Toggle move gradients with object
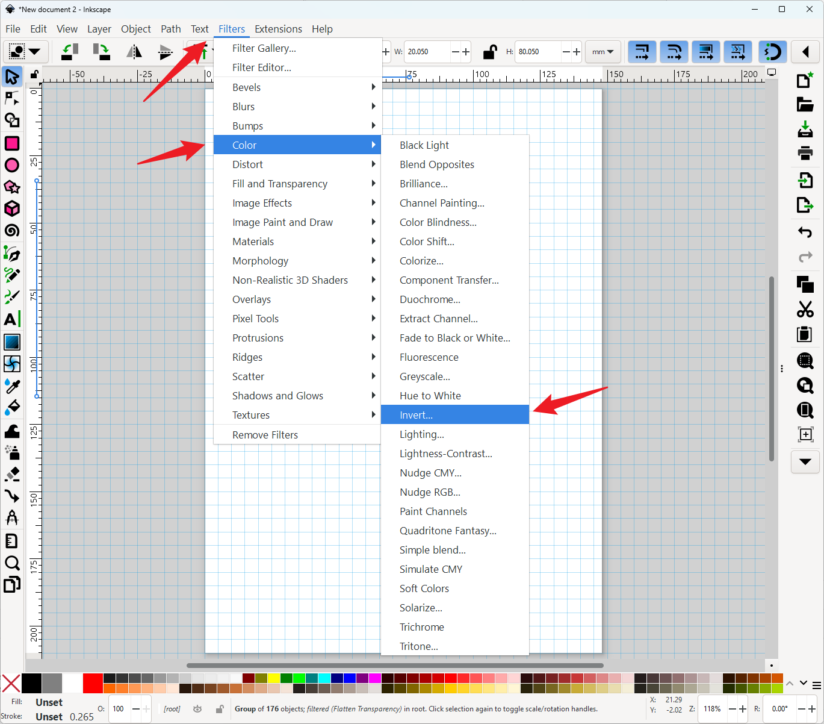This screenshot has height=724, width=824. [x=706, y=52]
